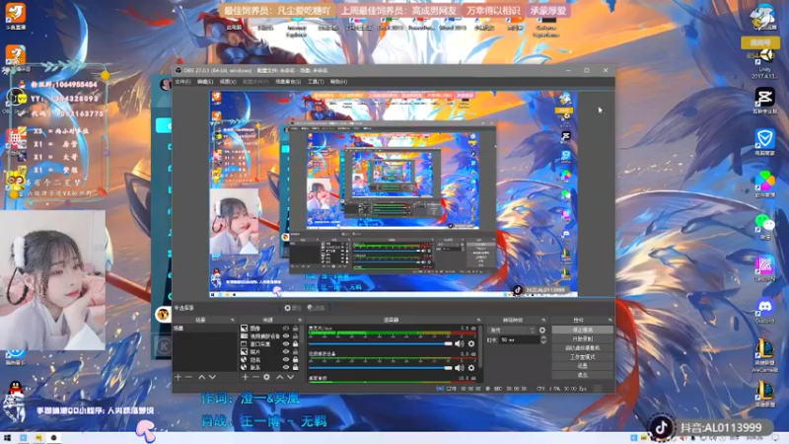Viewport: 789px width, 444px height.
Task: Click the 退出 exit button in controls
Action: pyautogui.click(x=582, y=375)
